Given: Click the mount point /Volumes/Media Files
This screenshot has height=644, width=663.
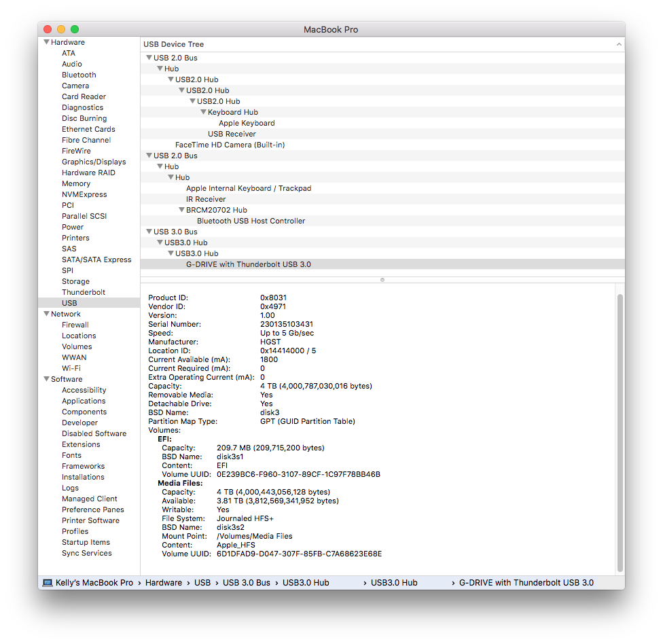Looking at the screenshot, I should click(x=255, y=536).
